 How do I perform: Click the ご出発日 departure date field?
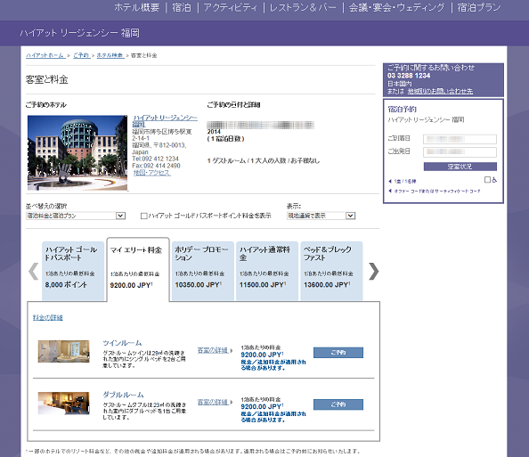point(460,151)
